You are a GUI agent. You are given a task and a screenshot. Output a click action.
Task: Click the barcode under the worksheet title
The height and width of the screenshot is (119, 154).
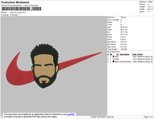click(21, 9)
